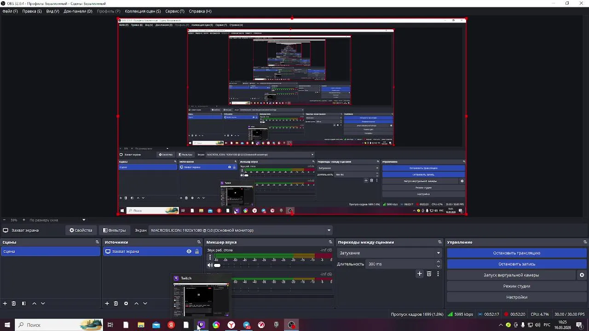Decrease Длительность with down arrow
Screen dimensions: 589x331
[x=438, y=267]
